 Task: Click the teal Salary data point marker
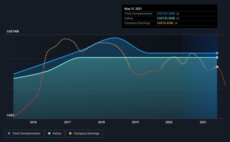click(x=217, y=57)
